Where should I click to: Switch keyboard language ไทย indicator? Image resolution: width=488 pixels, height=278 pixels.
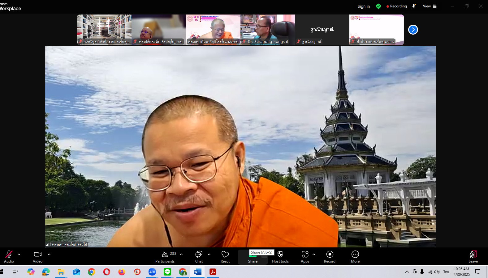(x=446, y=272)
